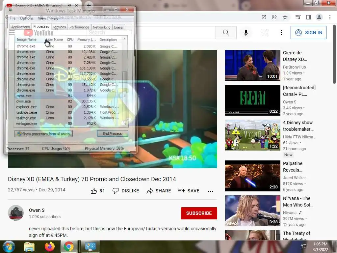Open Task Manager Help menu
This screenshot has width=337, height=253.
(54, 18)
